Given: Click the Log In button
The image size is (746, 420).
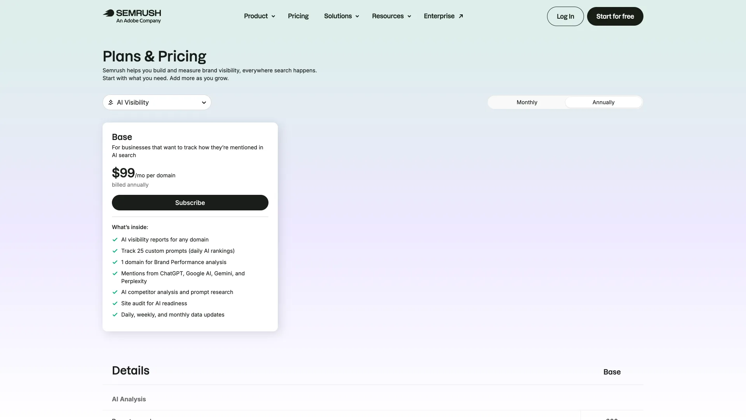Looking at the screenshot, I should (x=565, y=16).
